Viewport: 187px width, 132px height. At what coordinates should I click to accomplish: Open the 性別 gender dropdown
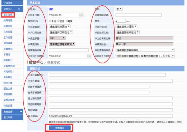coord(119,9)
